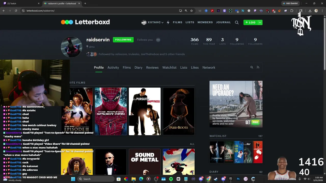This screenshot has width=326, height=183.
Task: Open Spotify from the taskbar
Action: (x=171, y=179)
